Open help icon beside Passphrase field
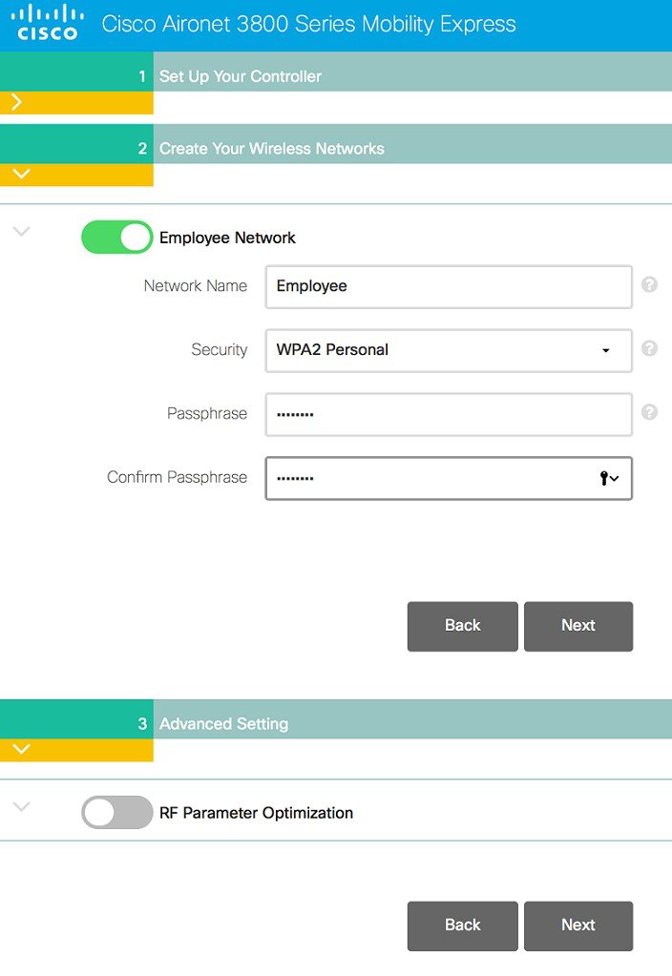Image resolution: width=672 pixels, height=976 pixels. point(650,412)
